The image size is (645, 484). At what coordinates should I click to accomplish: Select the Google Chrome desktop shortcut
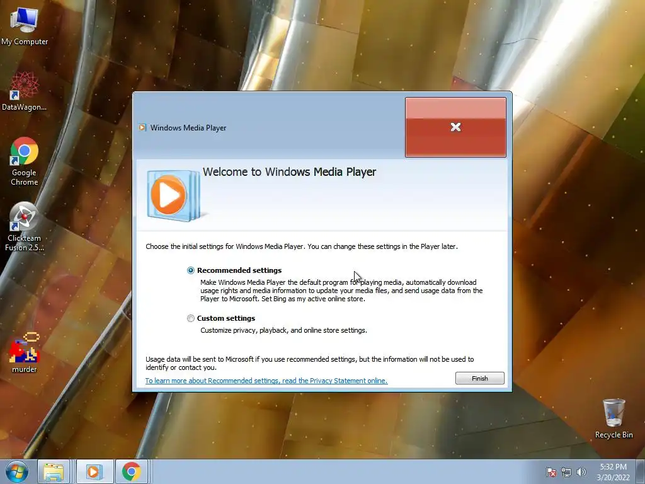(25, 161)
